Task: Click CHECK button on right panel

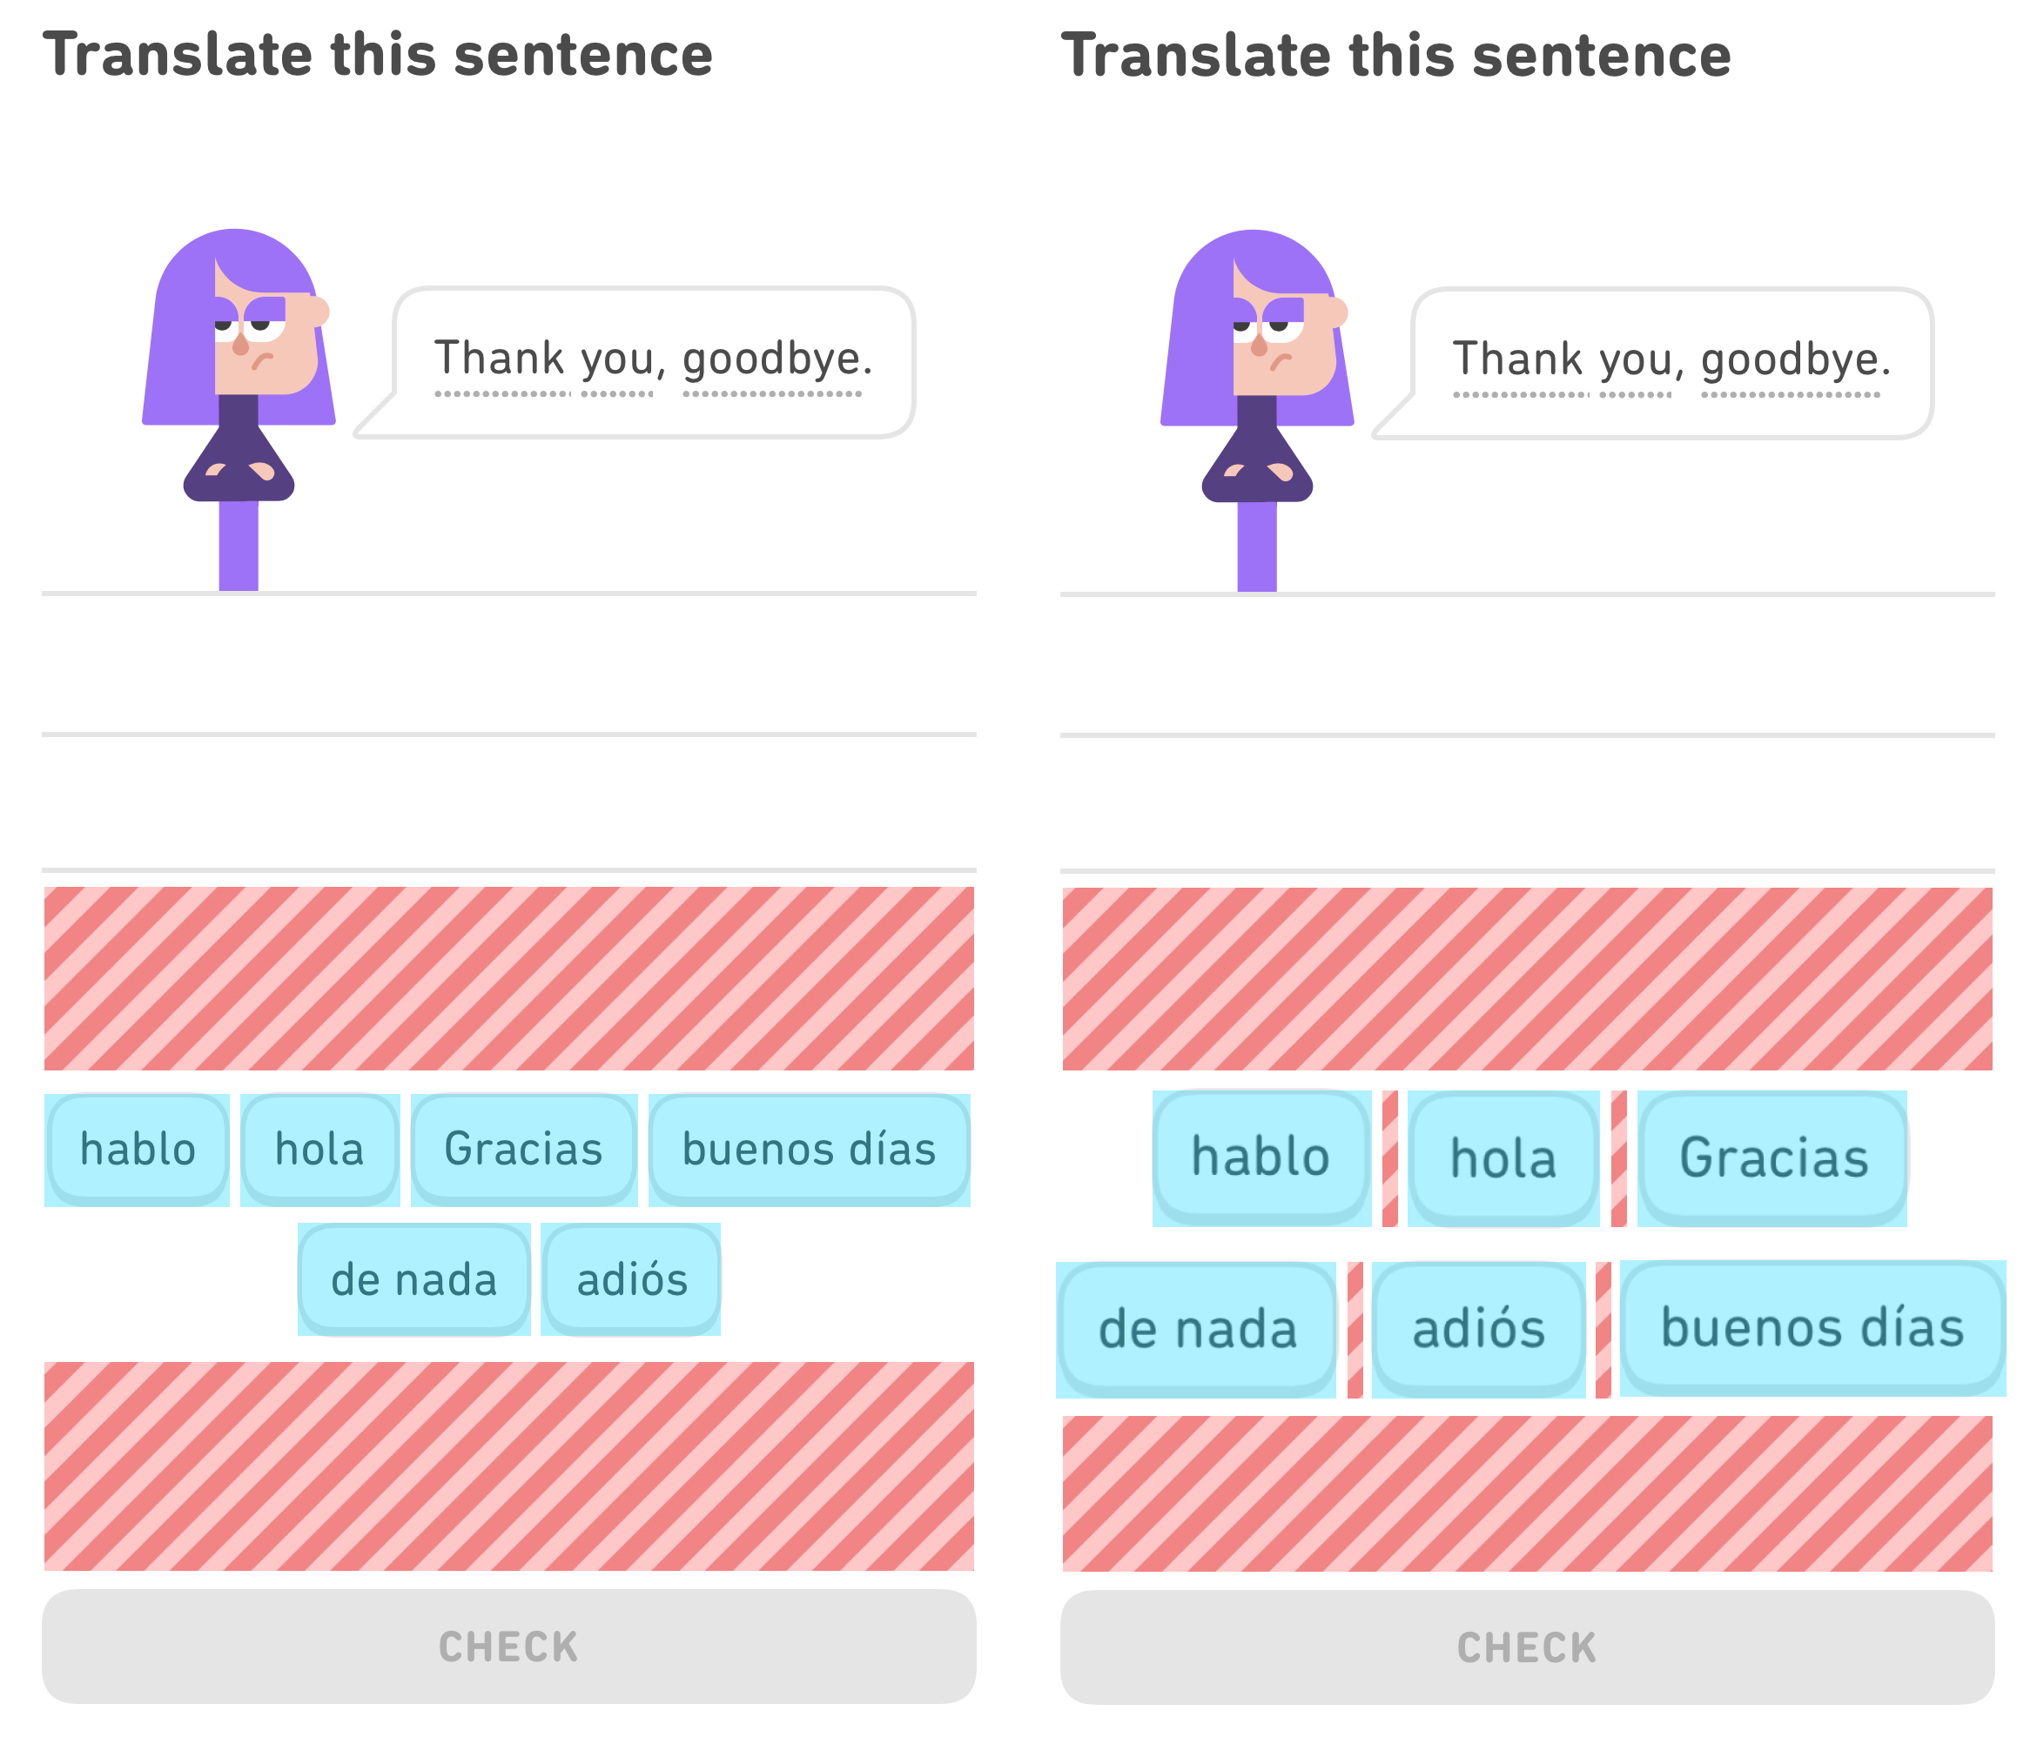Action: point(1528,1681)
